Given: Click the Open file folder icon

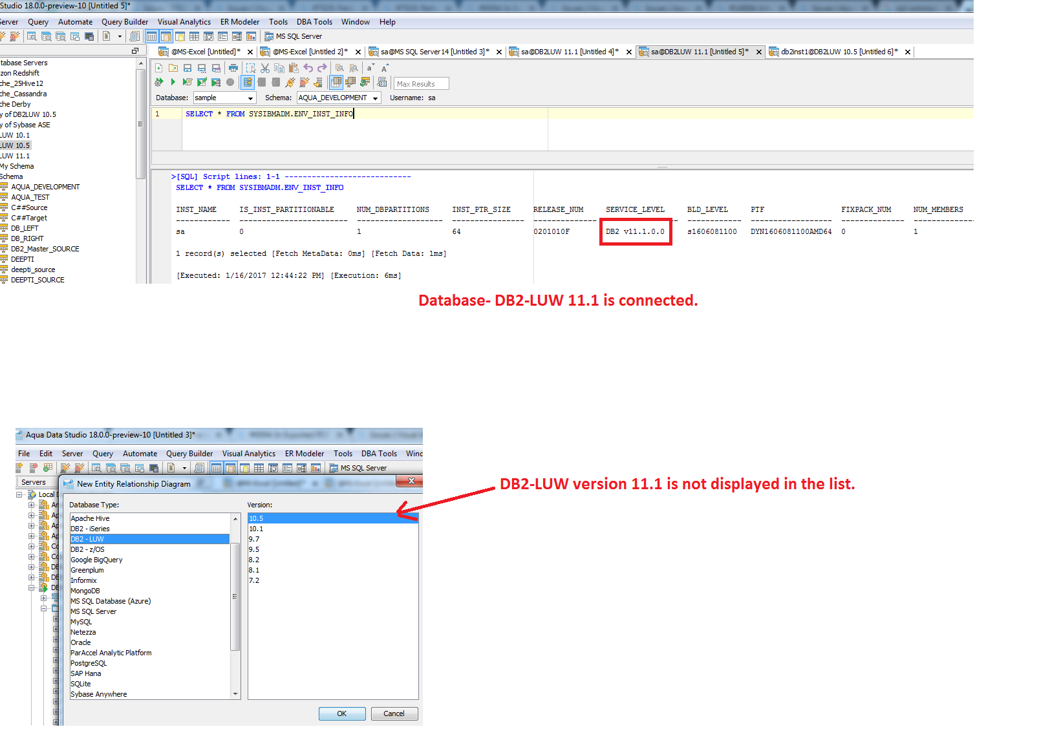Looking at the screenshot, I should coord(173,68).
